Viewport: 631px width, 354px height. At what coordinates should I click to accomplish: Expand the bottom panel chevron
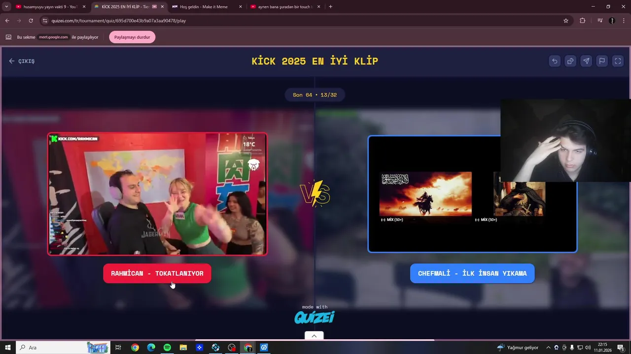pos(314,336)
